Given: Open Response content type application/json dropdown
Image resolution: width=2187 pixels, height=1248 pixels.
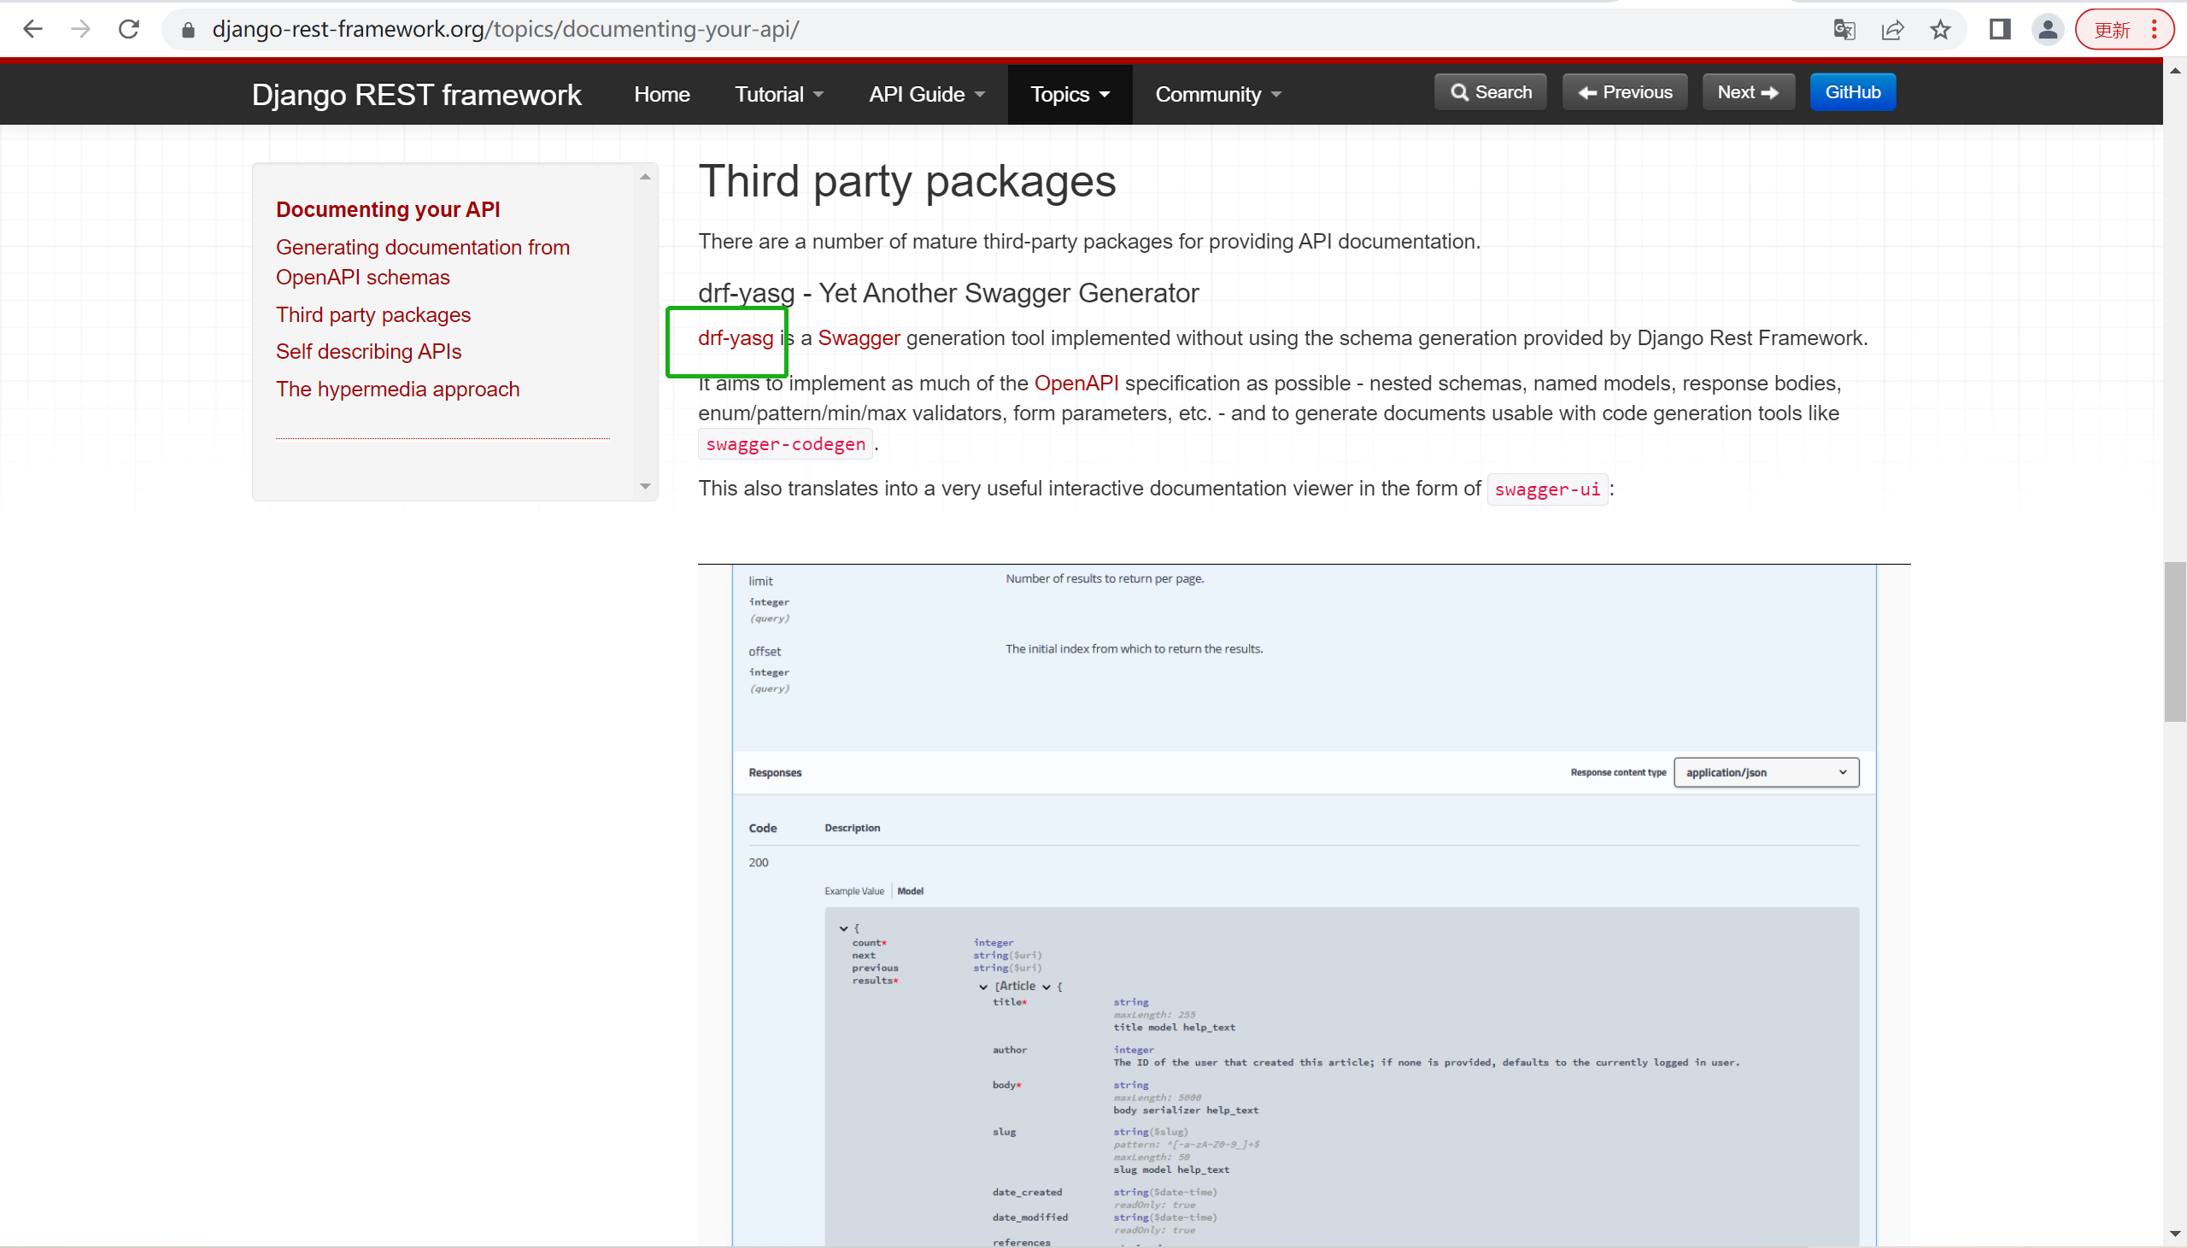Looking at the screenshot, I should pyautogui.click(x=1765, y=772).
